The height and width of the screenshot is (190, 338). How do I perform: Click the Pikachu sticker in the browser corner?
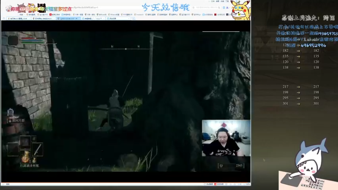(240, 10)
